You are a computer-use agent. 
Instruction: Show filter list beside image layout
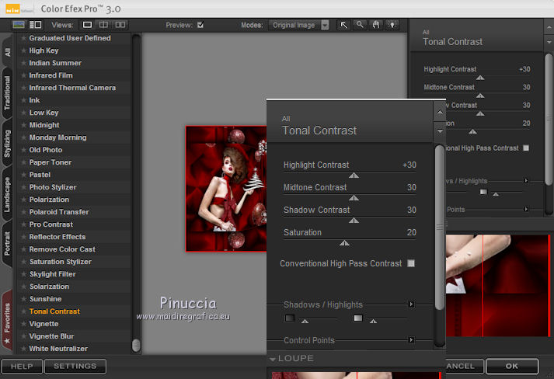click(x=36, y=25)
